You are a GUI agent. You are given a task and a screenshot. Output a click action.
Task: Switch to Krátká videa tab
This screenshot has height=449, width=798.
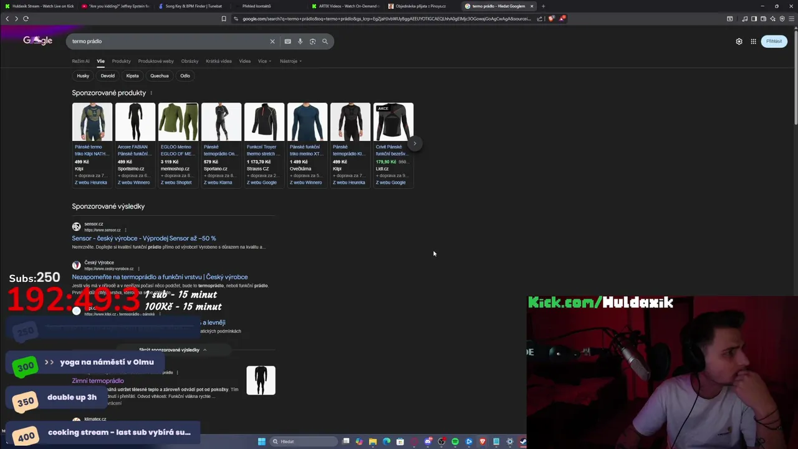coord(218,61)
